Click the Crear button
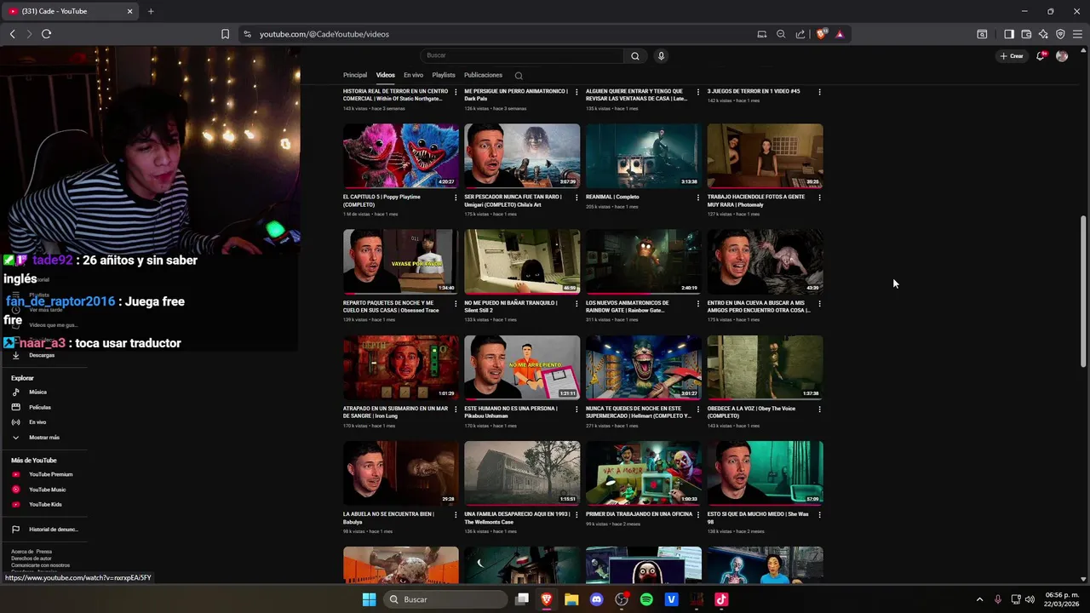The width and height of the screenshot is (1090, 613). [1012, 56]
